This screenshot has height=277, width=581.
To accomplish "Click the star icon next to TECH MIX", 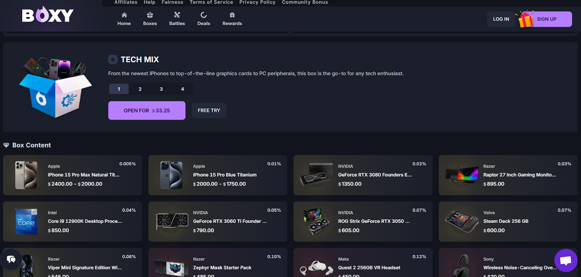I will (x=113, y=59).
